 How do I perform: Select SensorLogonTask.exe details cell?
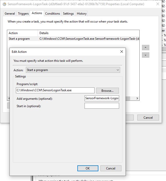[89, 39]
